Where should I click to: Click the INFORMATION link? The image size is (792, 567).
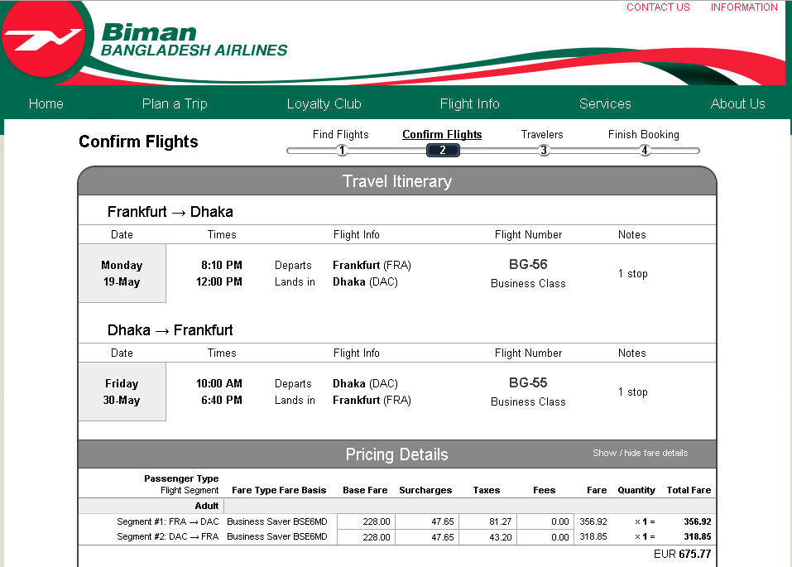(744, 7)
